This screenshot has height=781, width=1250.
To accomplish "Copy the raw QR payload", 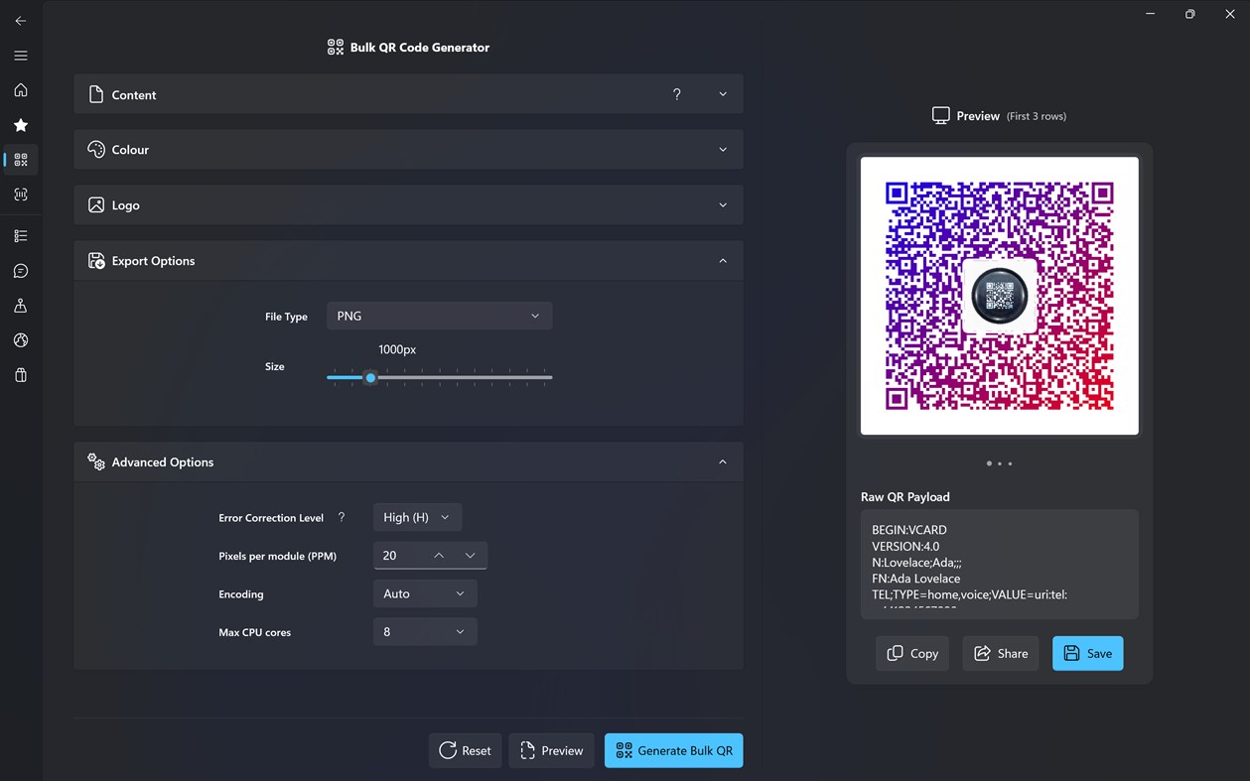I will [911, 653].
